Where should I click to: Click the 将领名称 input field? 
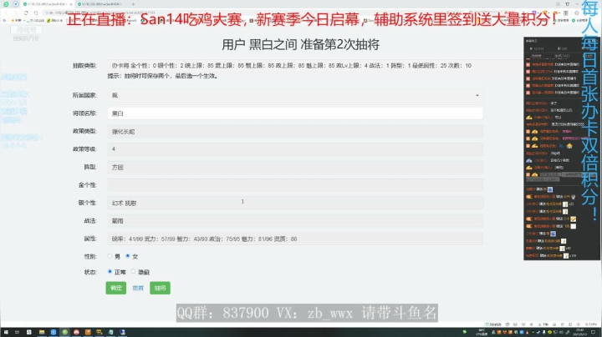295,113
